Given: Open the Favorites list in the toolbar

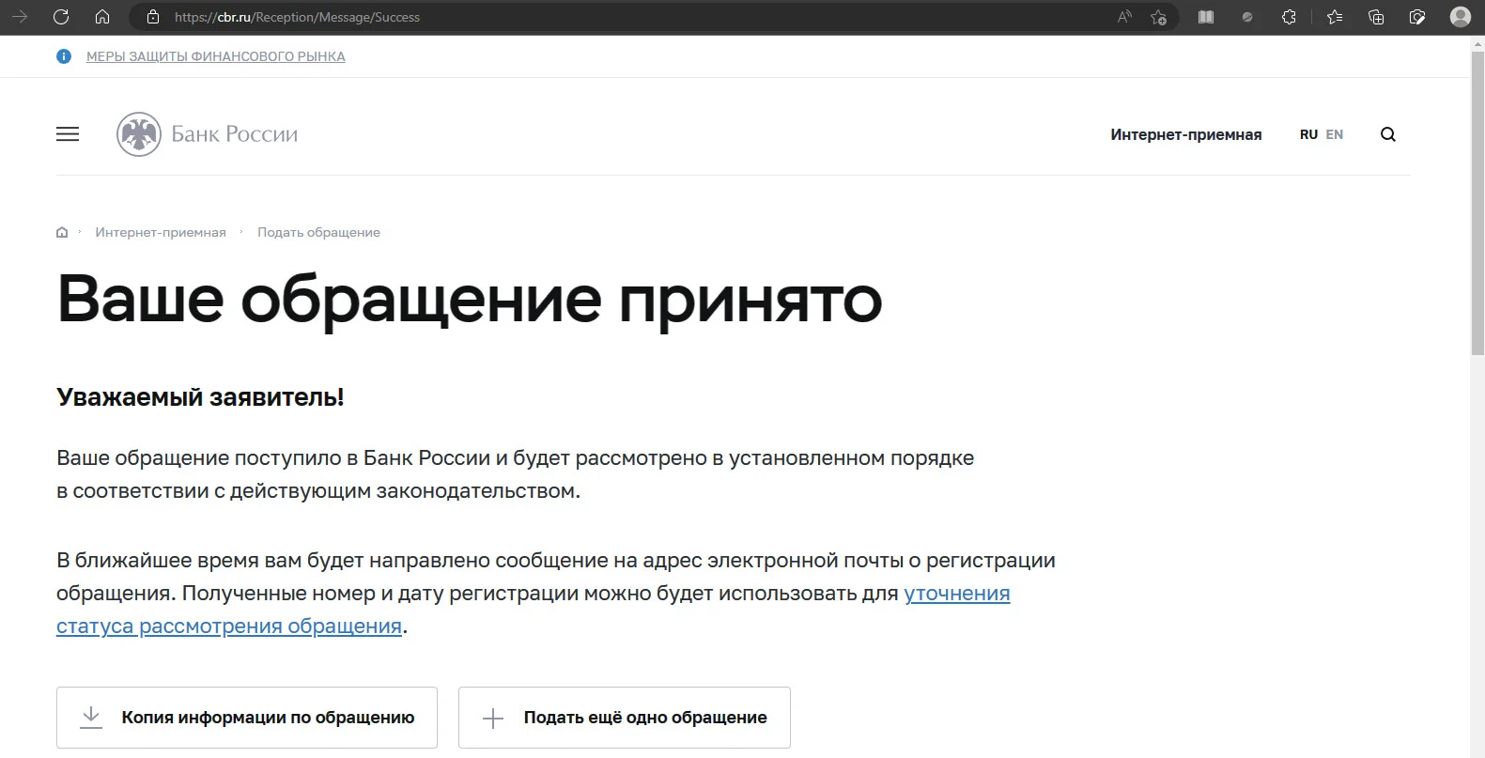Looking at the screenshot, I should [1335, 17].
